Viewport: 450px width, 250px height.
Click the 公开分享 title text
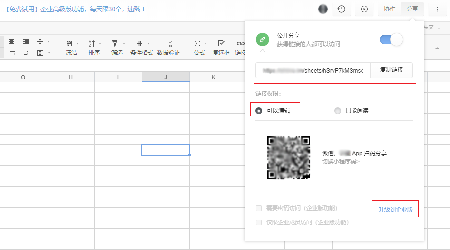pyautogui.click(x=288, y=36)
